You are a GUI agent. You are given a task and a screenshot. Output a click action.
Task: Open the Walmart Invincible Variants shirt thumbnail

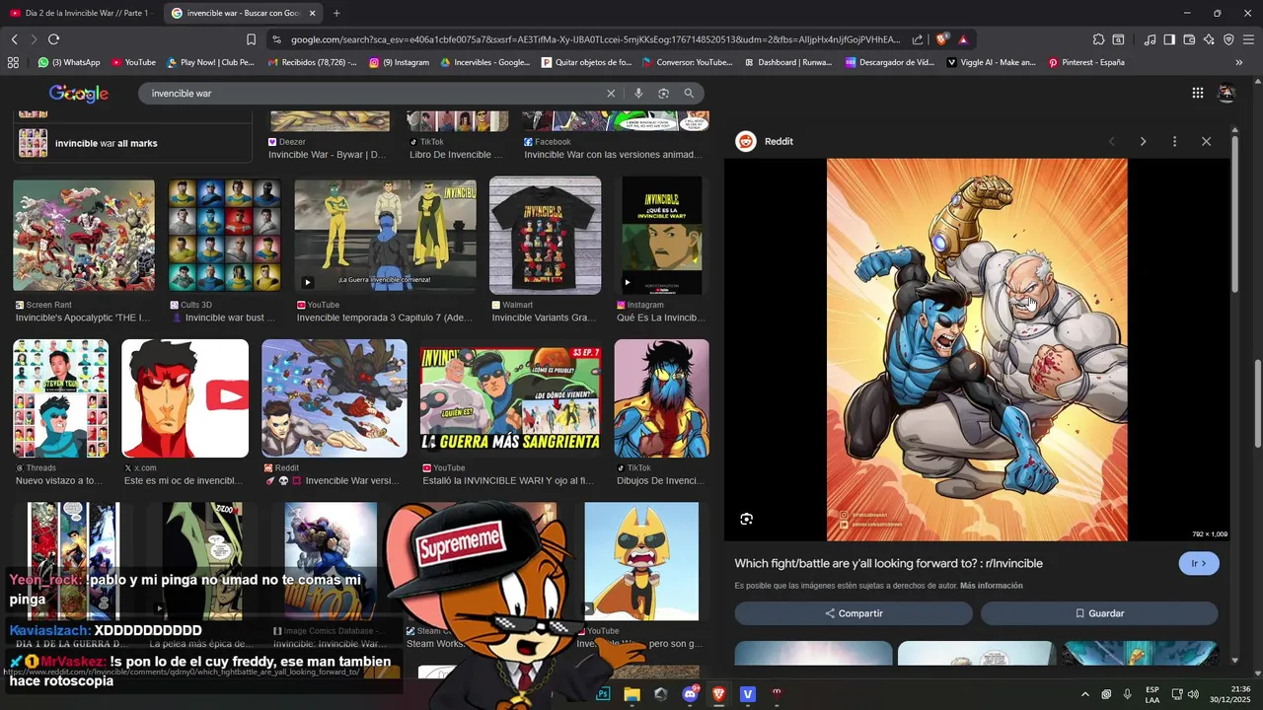545,235
